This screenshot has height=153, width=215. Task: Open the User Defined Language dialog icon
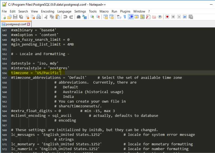click(x=136, y=17)
